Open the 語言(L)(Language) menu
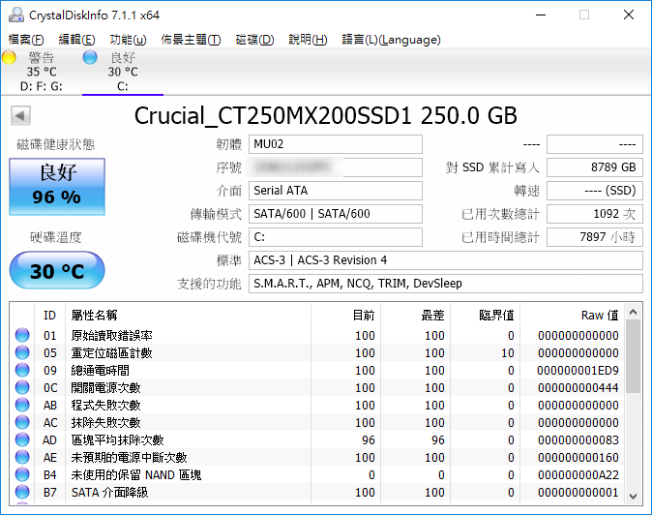 click(x=391, y=40)
